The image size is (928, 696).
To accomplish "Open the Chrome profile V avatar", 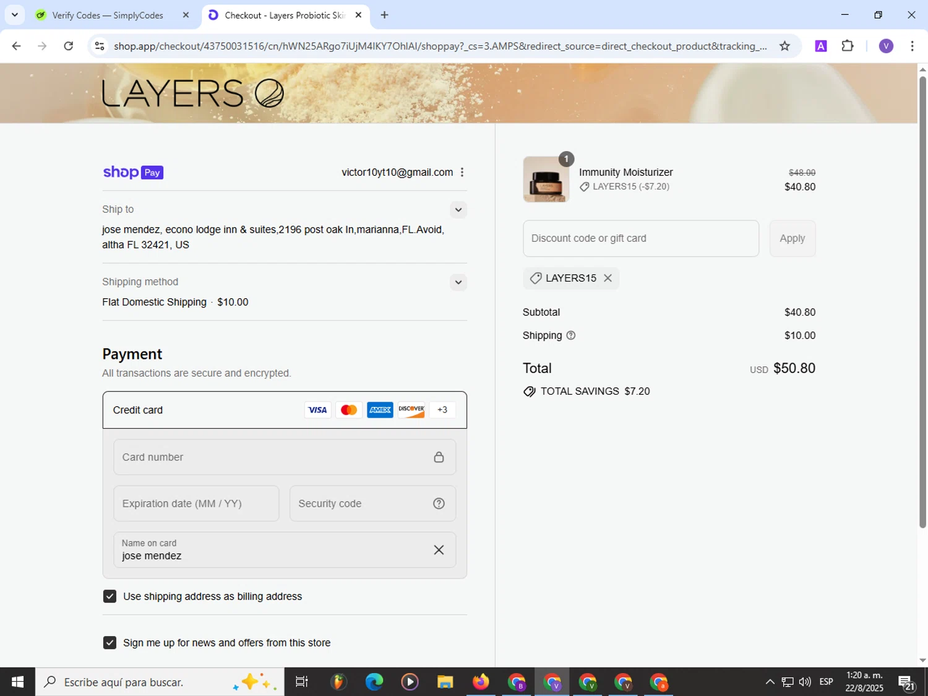I will 886,46.
